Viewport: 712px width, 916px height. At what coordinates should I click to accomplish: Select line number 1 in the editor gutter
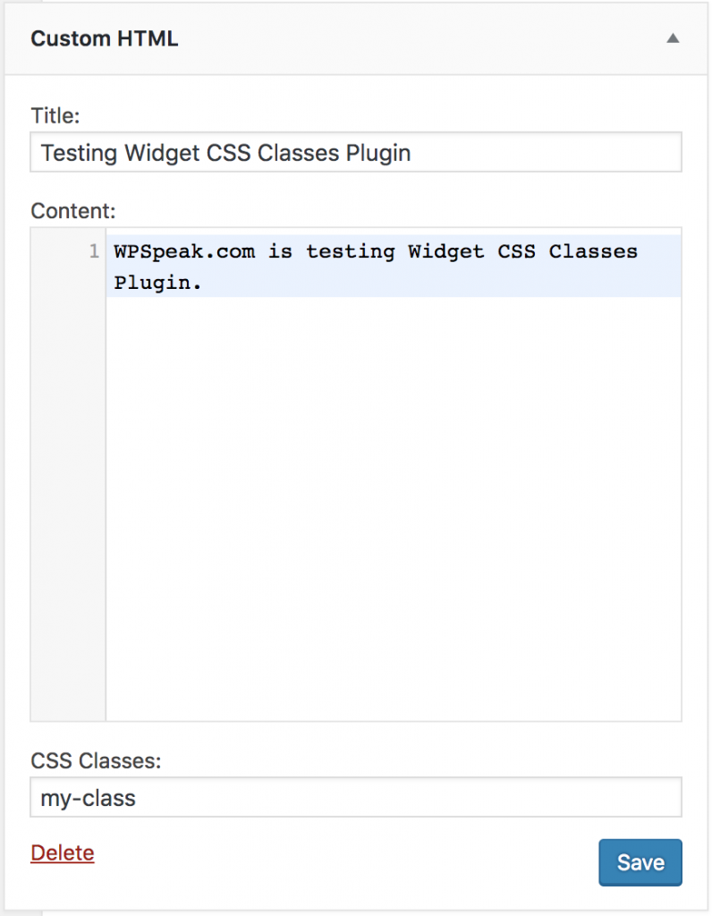click(x=94, y=251)
